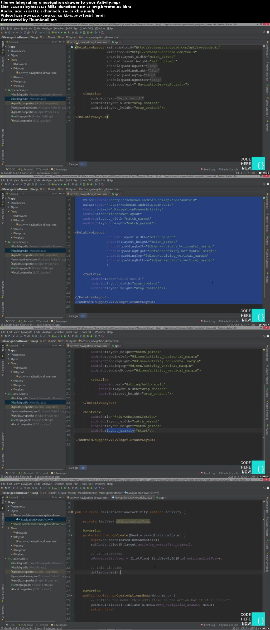Click Run play icon in second frame toolbar
Viewport: 270px width, 630px height.
point(62,185)
